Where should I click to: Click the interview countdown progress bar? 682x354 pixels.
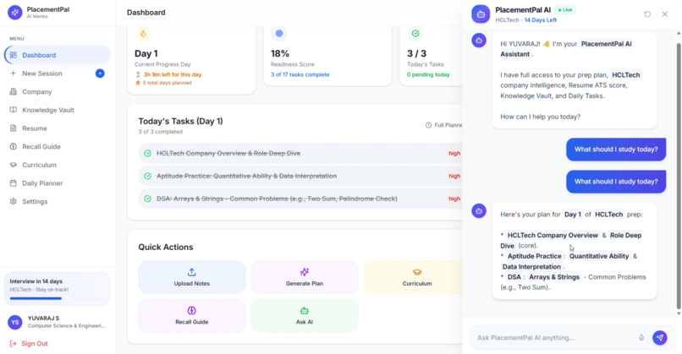point(57,298)
